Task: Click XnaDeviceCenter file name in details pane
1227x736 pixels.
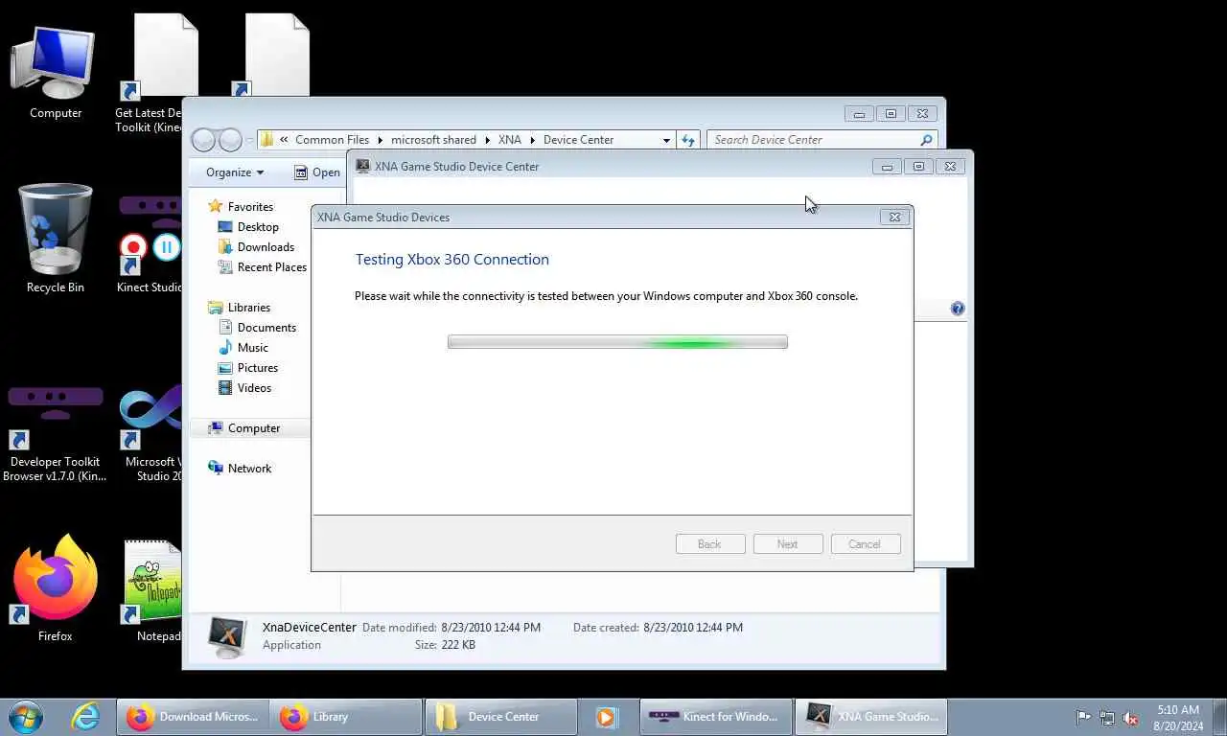Action: (309, 628)
